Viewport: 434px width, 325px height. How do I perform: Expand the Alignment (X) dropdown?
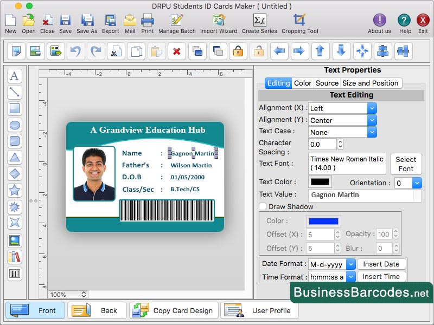point(372,108)
